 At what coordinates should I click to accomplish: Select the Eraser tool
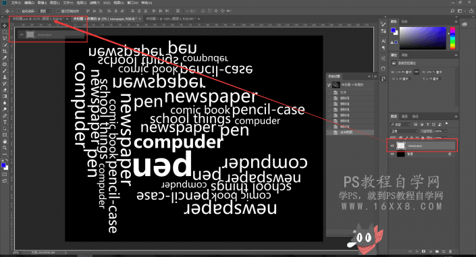(x=5, y=90)
